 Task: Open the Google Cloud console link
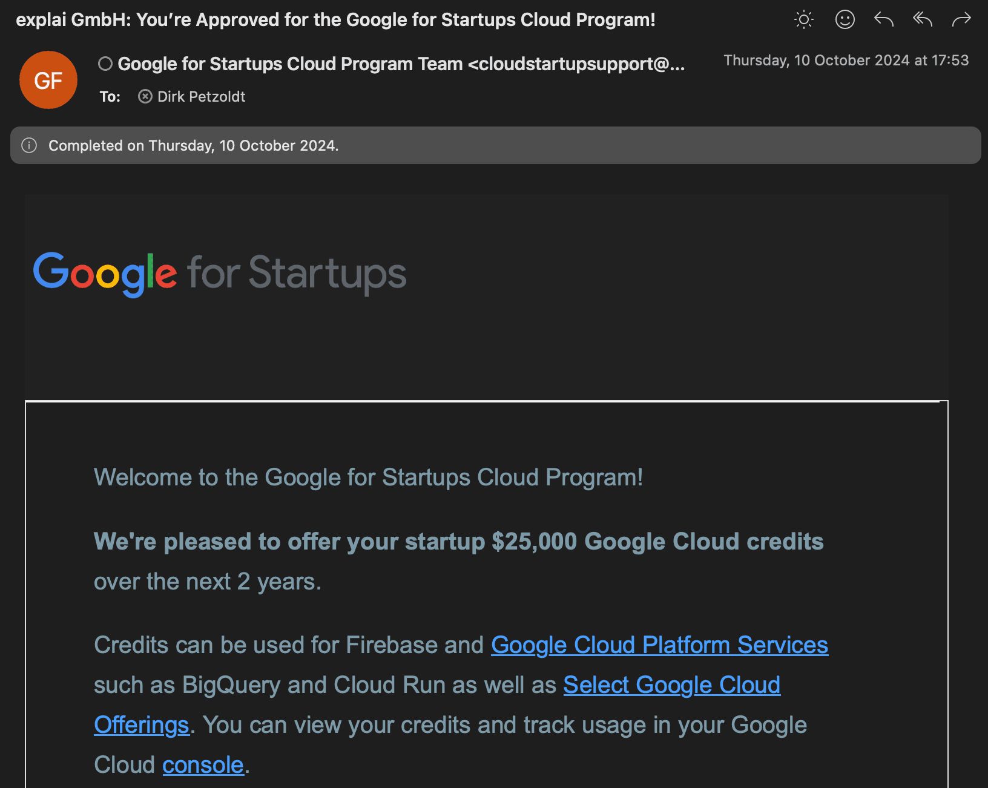(203, 765)
